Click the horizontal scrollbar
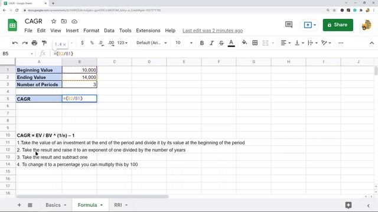 pos(92,196)
